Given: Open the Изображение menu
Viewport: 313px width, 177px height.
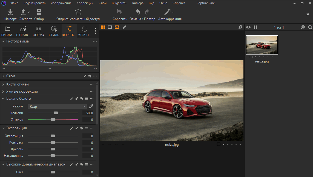Looking at the screenshot, I should click(61, 3).
